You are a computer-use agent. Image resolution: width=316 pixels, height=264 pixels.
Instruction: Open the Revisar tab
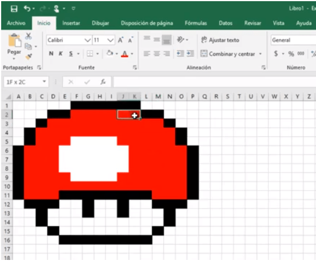[x=253, y=23]
